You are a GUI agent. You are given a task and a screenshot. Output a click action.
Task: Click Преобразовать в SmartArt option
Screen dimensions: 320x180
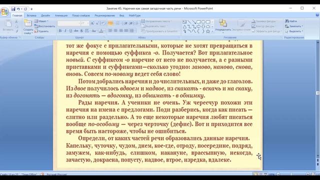pos(160,31)
